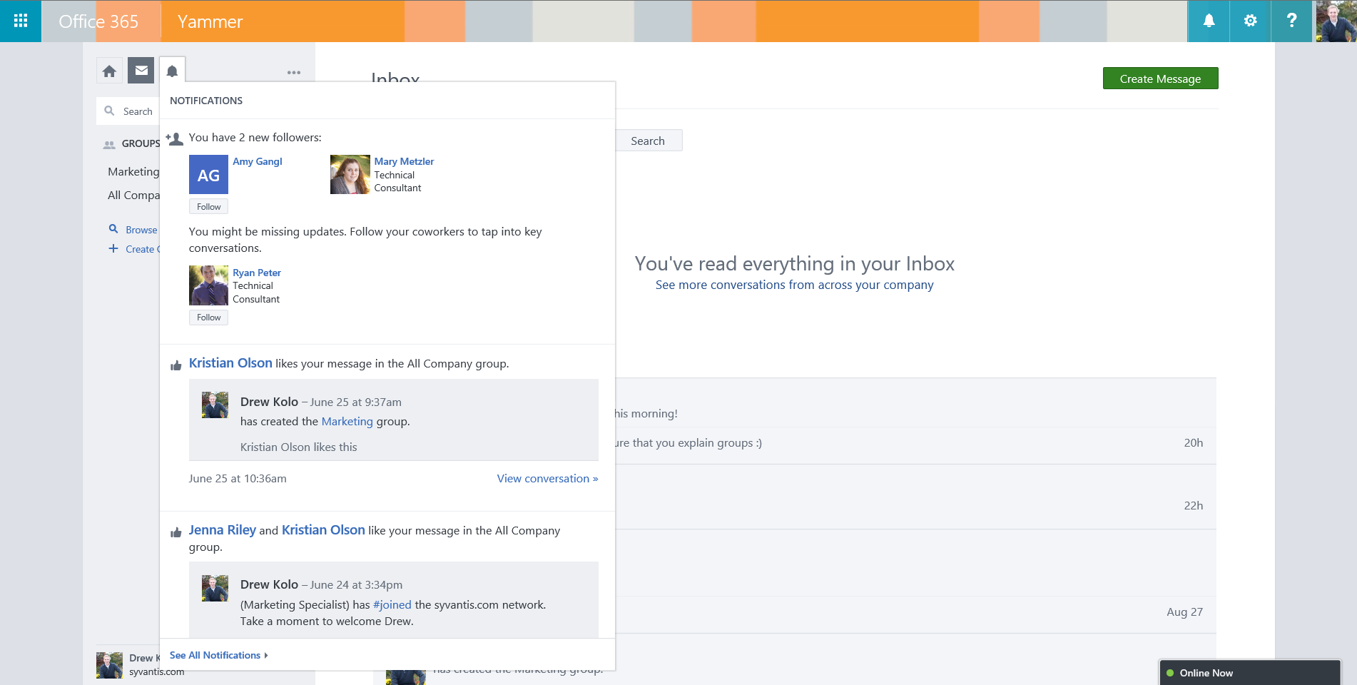
Task: Click the Office 365 header title
Action: pyautogui.click(x=98, y=21)
